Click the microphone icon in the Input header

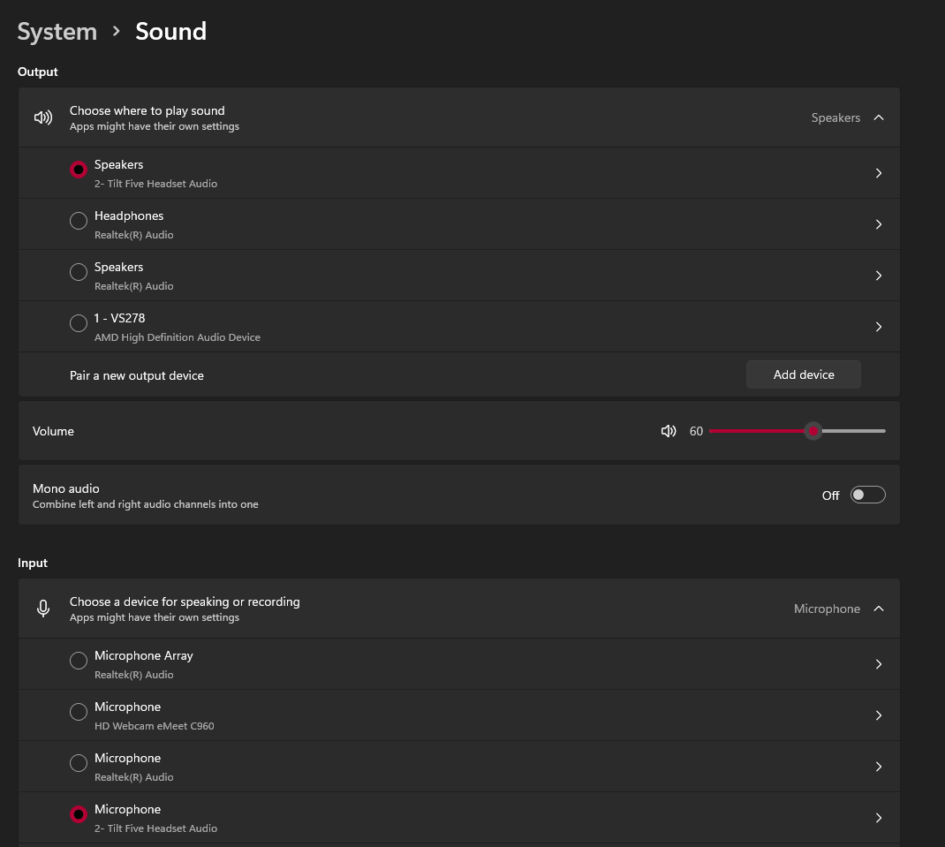click(x=43, y=609)
